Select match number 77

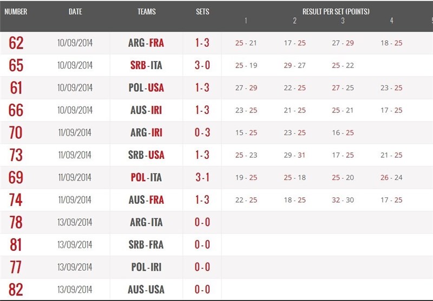pos(16,267)
